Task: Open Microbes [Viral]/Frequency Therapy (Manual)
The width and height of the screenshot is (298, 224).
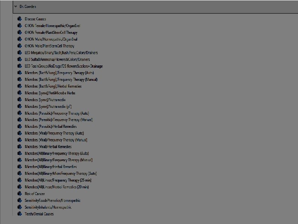Action: coord(56,140)
